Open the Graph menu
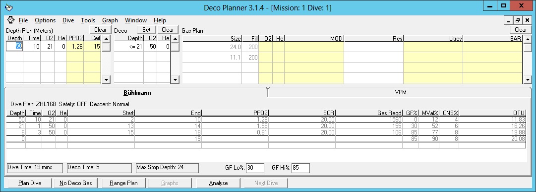The image size is (536, 192). click(110, 20)
